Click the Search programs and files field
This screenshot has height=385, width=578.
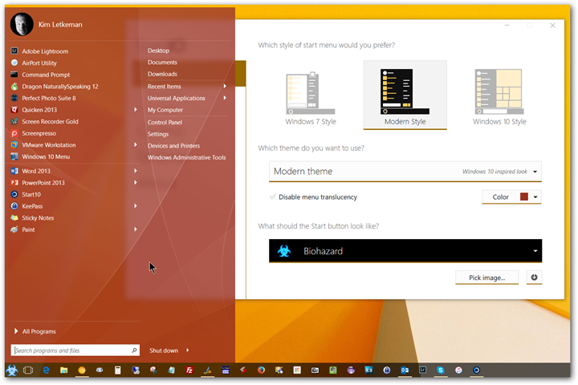75,351
